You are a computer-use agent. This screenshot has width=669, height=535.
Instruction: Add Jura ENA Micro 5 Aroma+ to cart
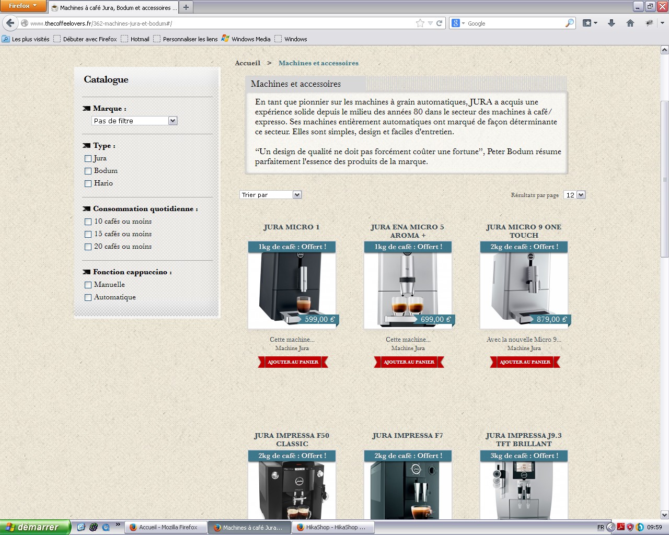[409, 362]
